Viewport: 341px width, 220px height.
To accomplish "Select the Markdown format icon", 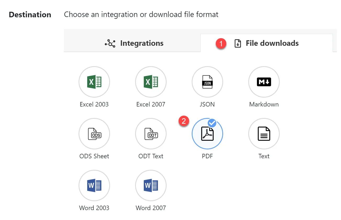I will point(264,82).
